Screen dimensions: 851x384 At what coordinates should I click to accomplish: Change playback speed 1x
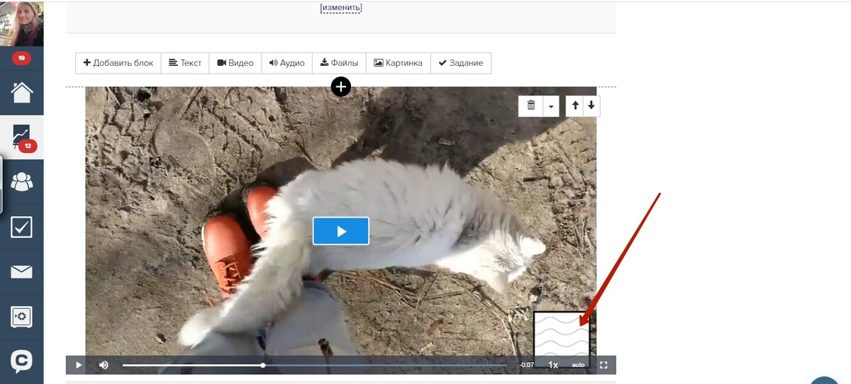(x=553, y=365)
